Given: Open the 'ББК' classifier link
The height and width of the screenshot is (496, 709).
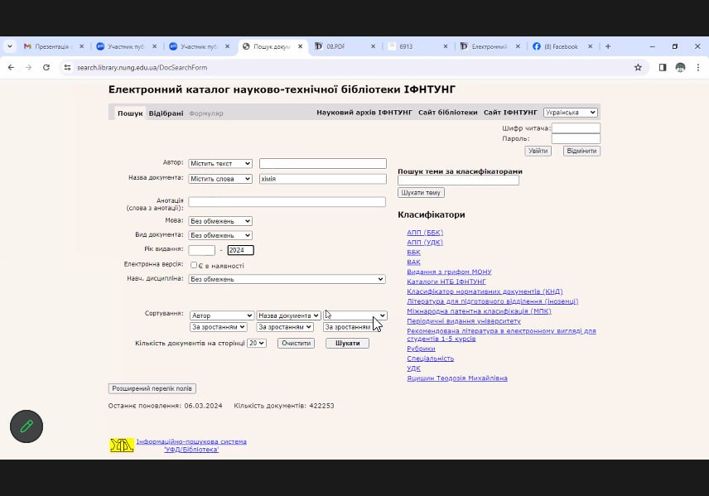Looking at the screenshot, I should [413, 252].
